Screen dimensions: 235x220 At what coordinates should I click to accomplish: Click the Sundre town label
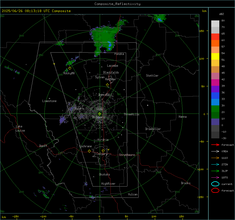[x=79, y=108]
